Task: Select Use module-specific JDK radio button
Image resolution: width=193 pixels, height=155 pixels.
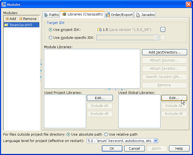Action: 50,37
